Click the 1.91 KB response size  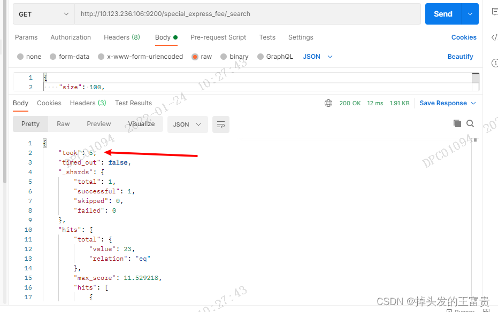400,103
